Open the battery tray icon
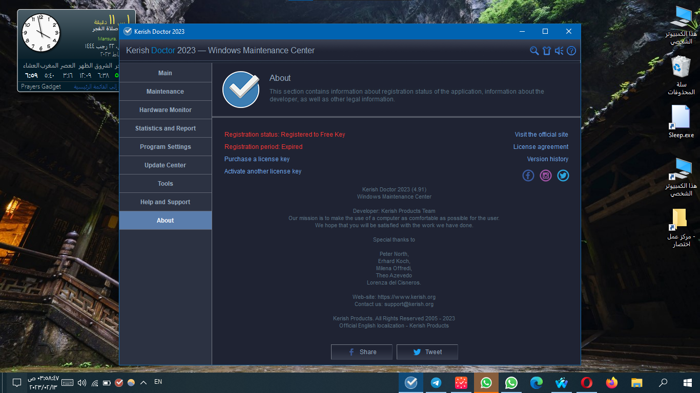 tap(107, 382)
